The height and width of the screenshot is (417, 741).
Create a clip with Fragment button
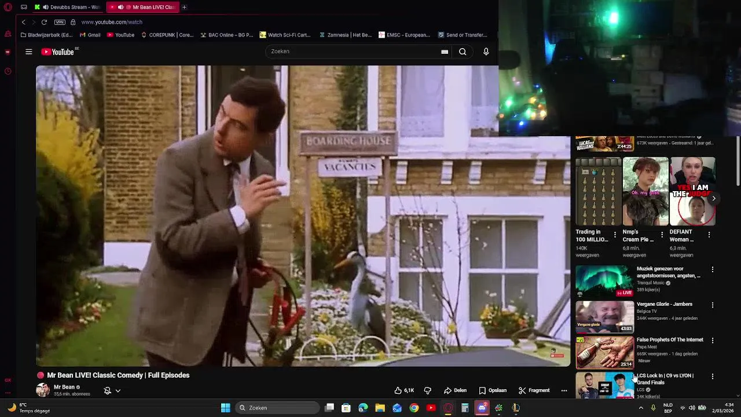pos(534,390)
